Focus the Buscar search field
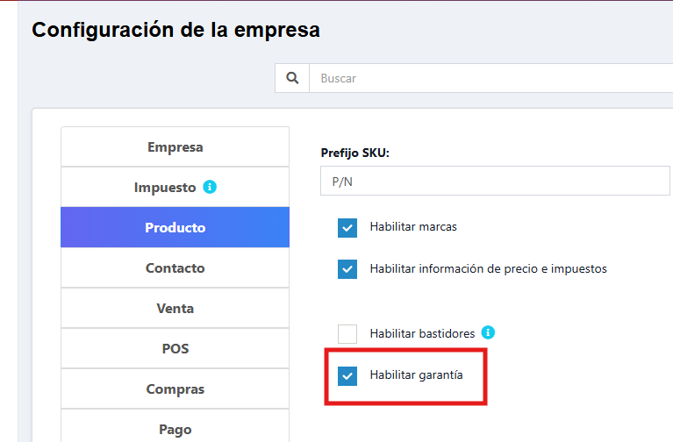Image resolution: width=673 pixels, height=442 pixels. [491, 78]
